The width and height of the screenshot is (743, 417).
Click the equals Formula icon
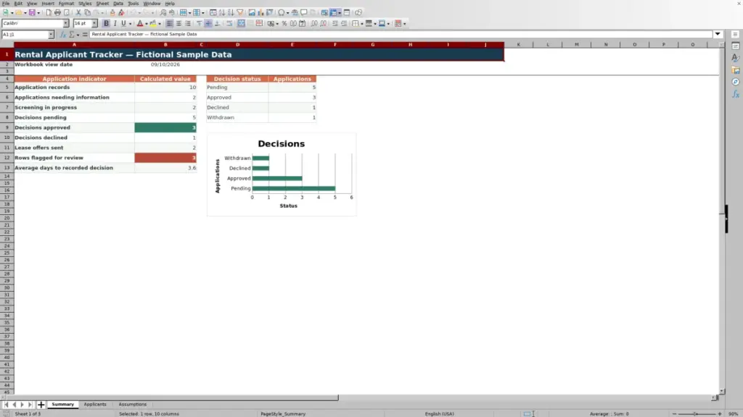[85, 35]
